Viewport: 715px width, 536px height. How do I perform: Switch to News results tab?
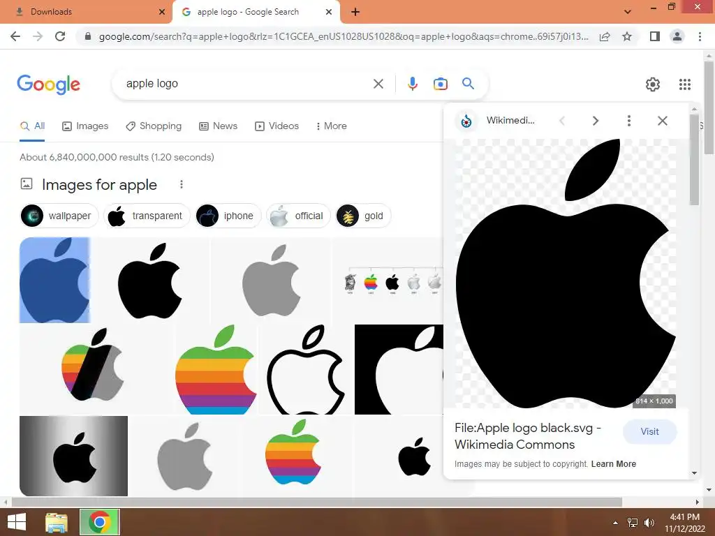click(x=218, y=126)
